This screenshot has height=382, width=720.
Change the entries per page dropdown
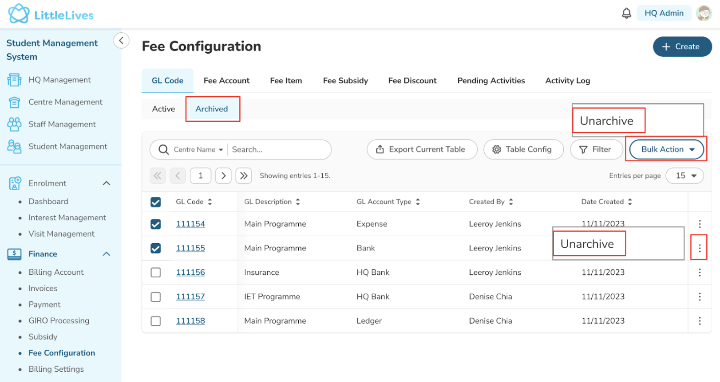pos(684,176)
